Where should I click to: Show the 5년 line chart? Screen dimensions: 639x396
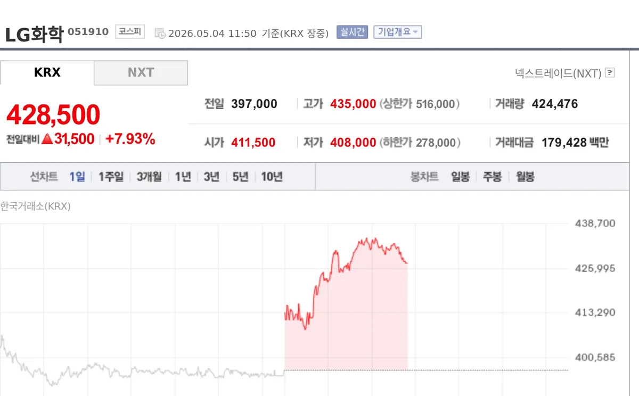(x=240, y=177)
